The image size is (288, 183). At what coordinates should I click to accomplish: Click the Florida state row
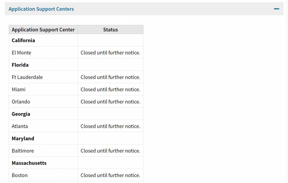point(76,65)
